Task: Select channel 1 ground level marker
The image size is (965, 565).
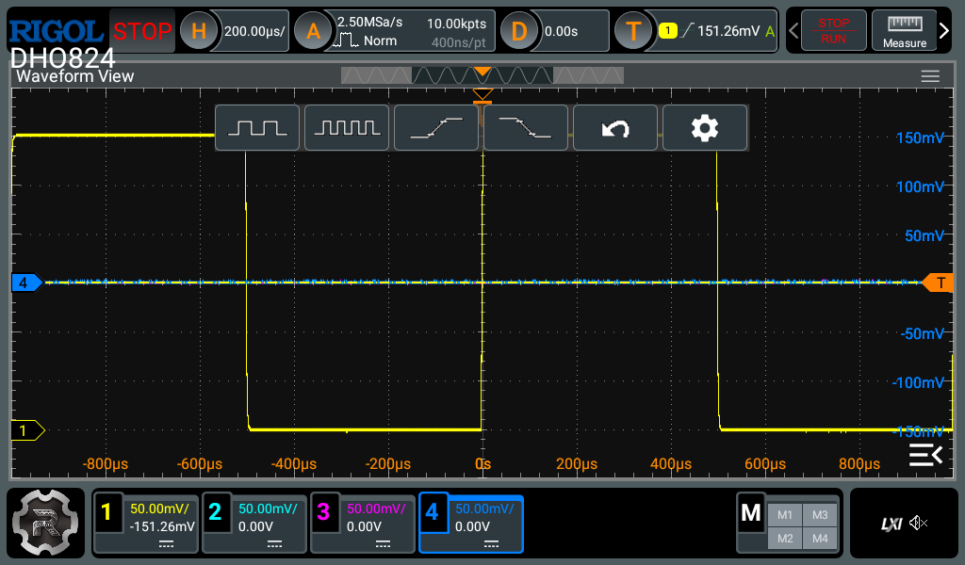Action: 27,430
